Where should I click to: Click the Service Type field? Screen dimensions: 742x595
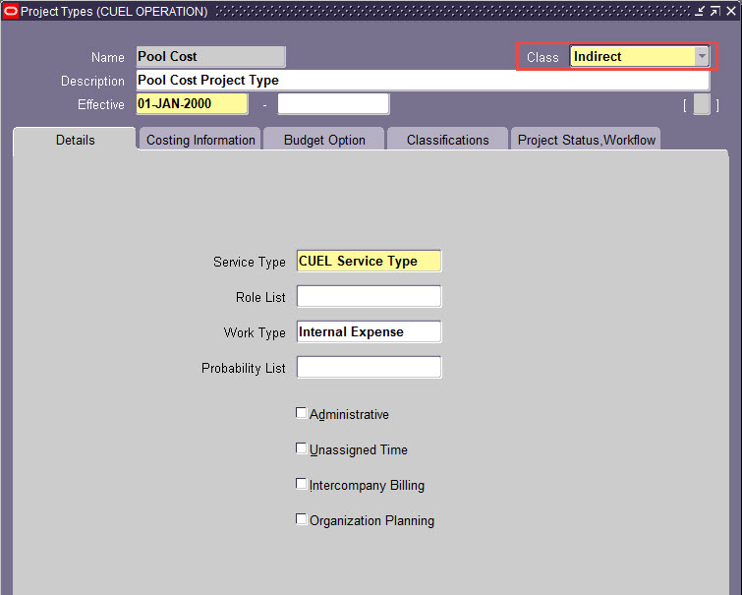pos(370,261)
